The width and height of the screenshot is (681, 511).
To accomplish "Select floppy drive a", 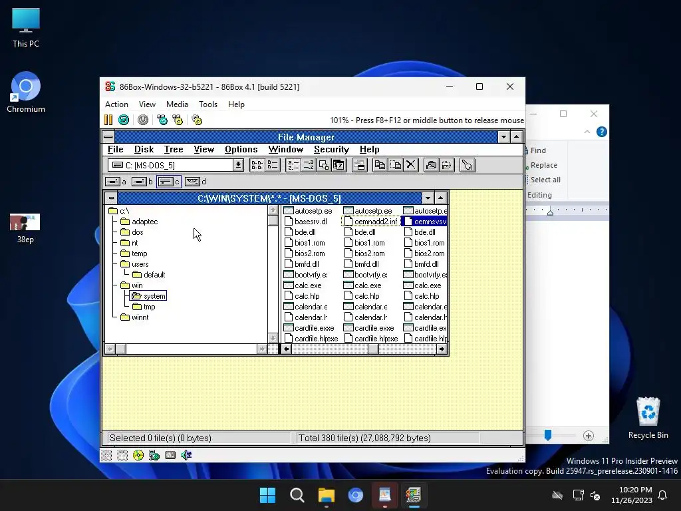I will (x=116, y=182).
